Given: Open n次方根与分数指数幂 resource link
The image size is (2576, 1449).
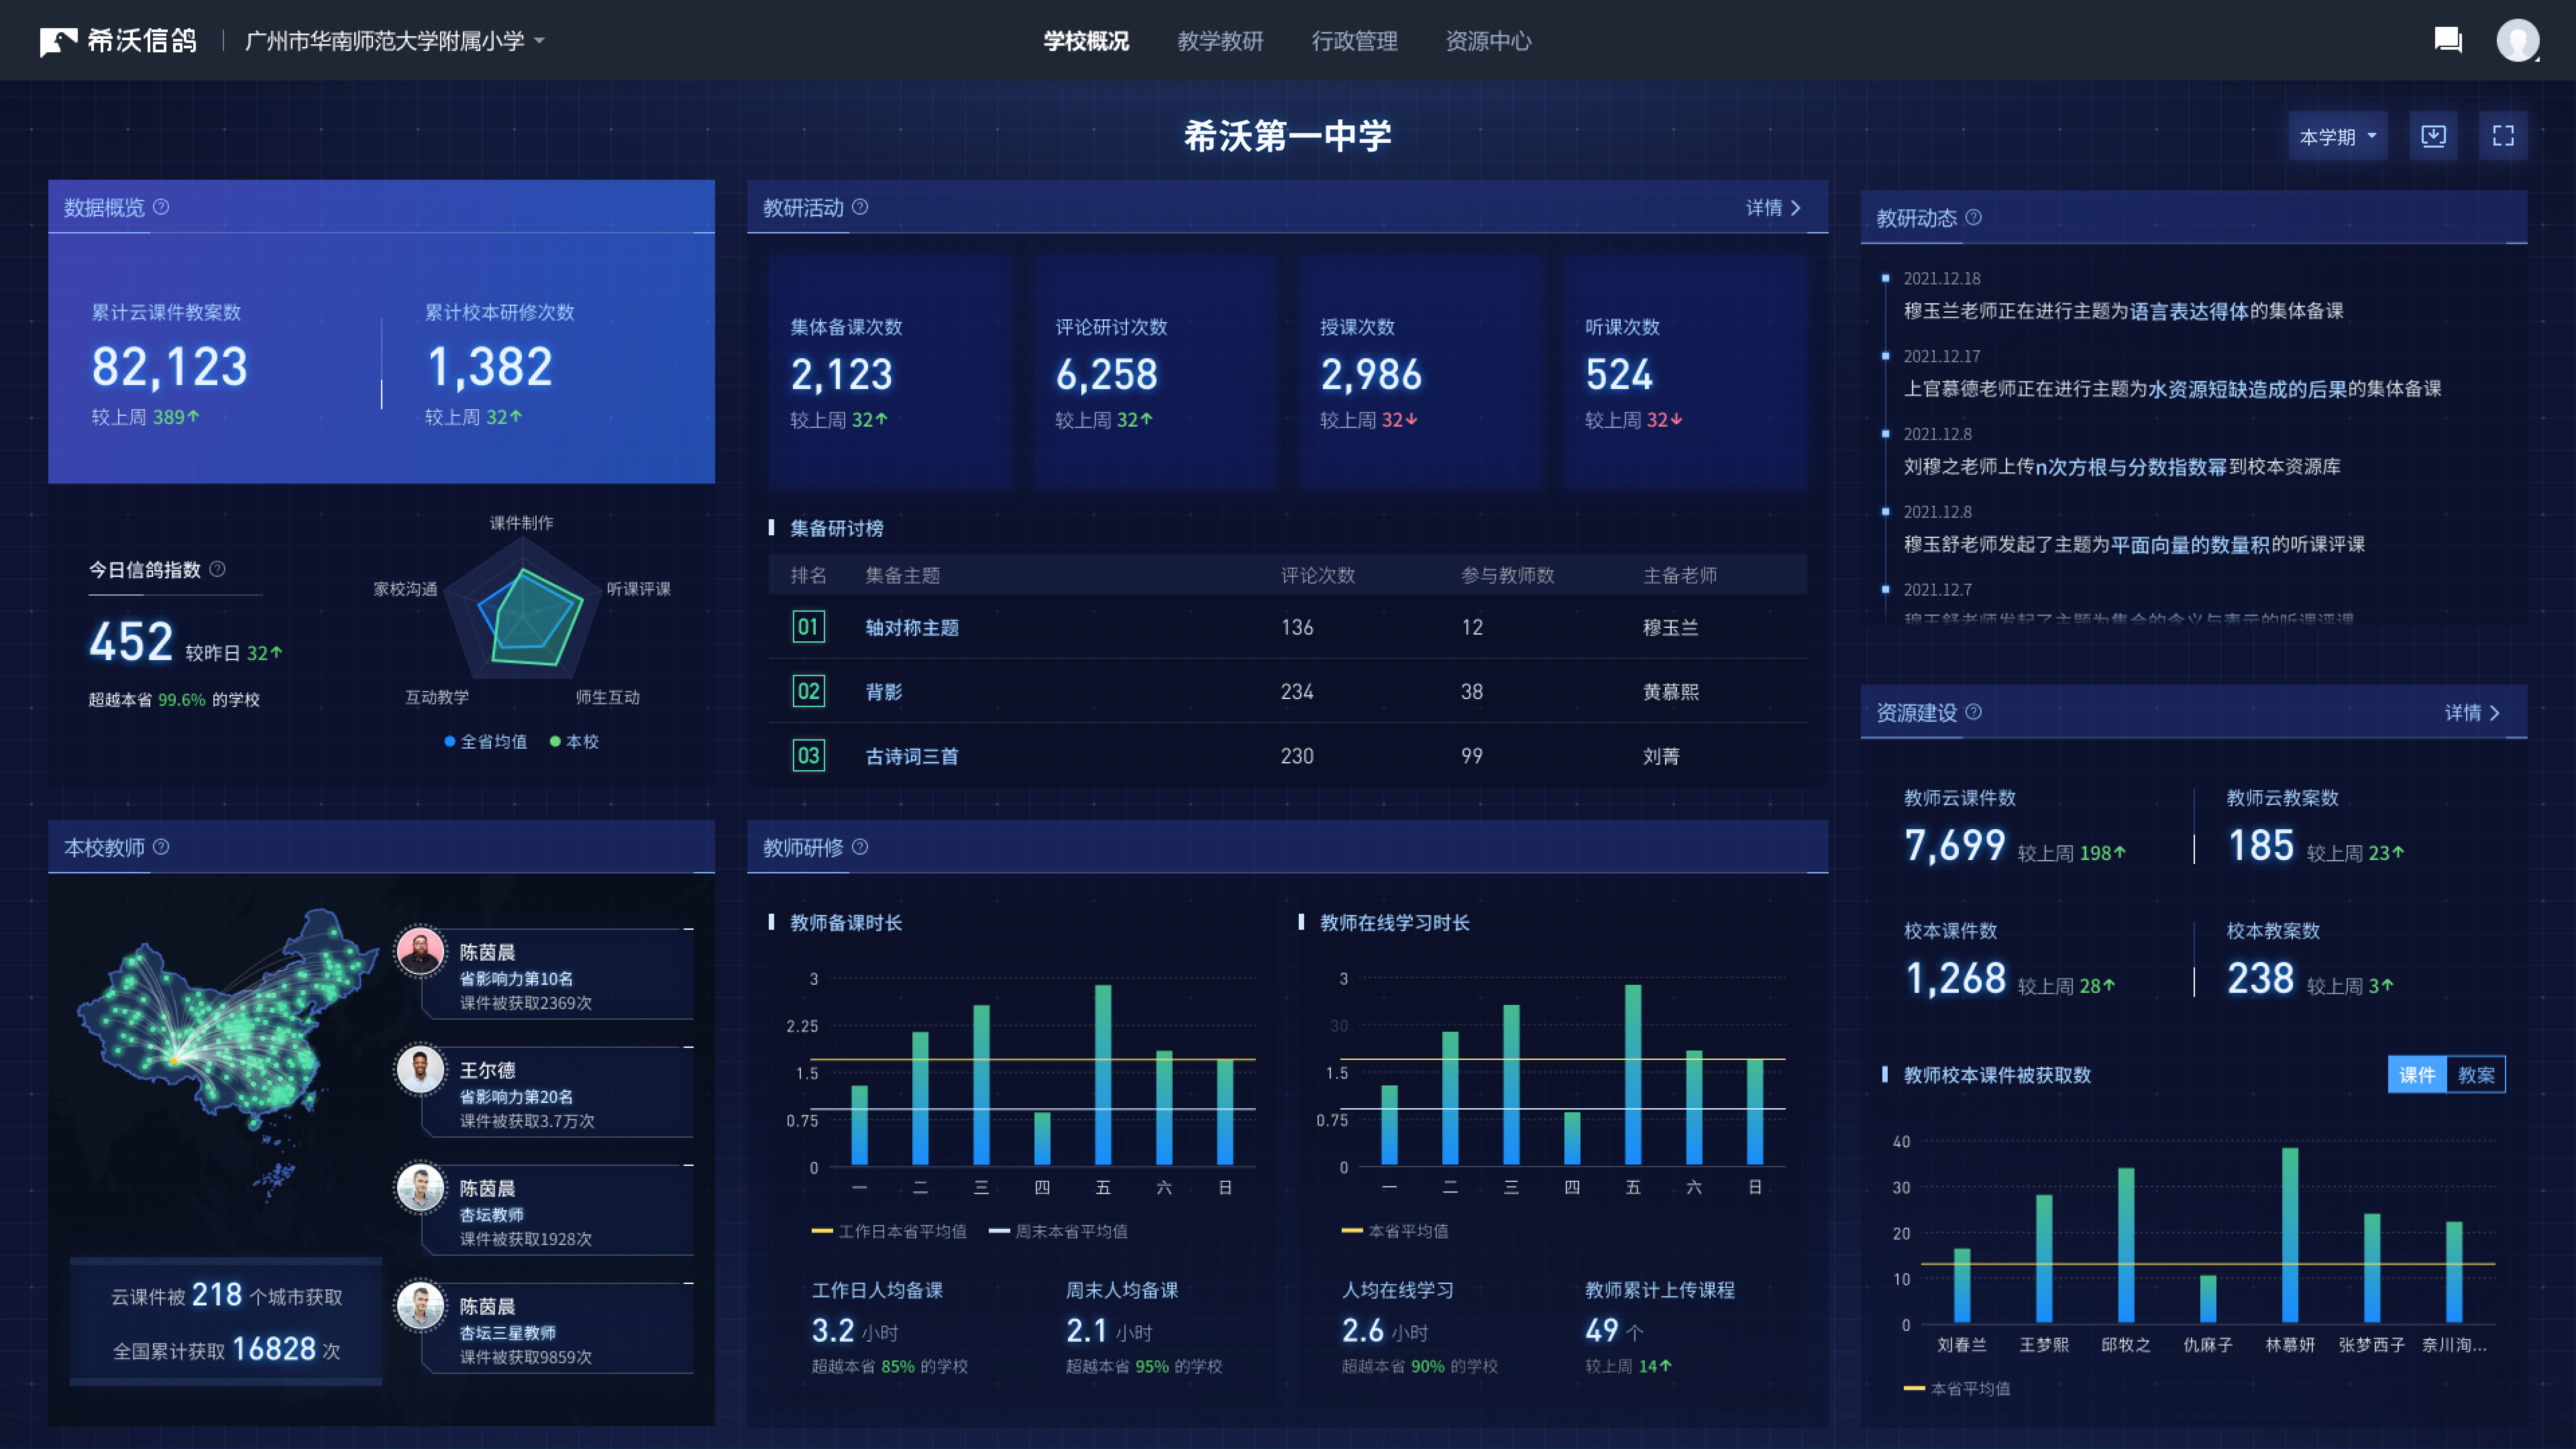Looking at the screenshot, I should 2131,467.
